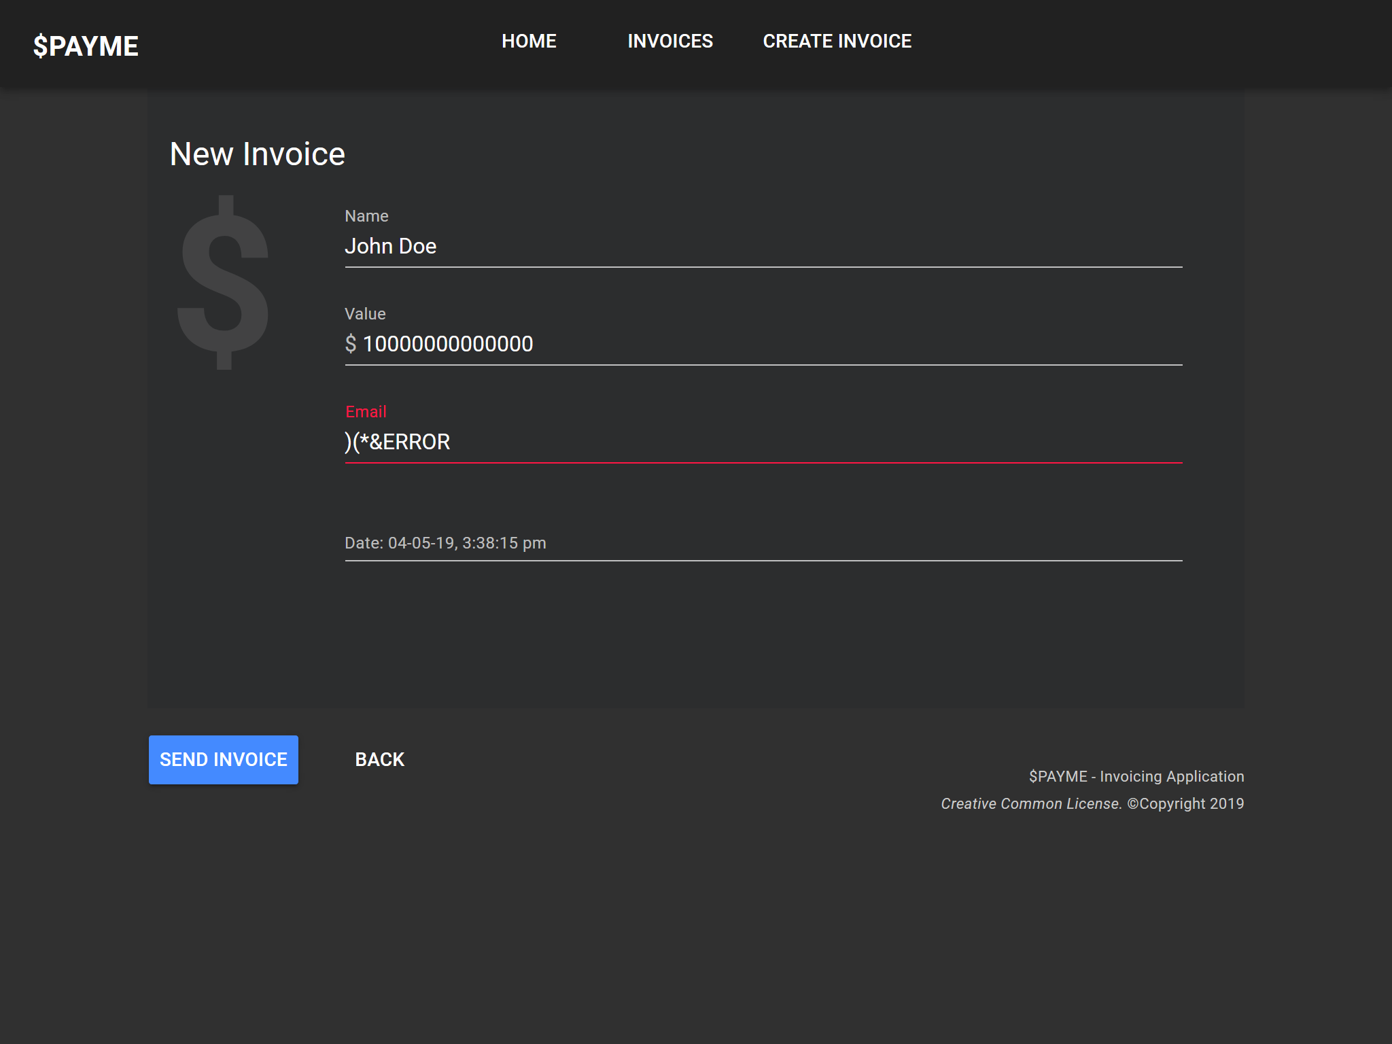Select CREATE INVOICE in the navigation bar
This screenshot has height=1044, width=1392.
tap(837, 41)
